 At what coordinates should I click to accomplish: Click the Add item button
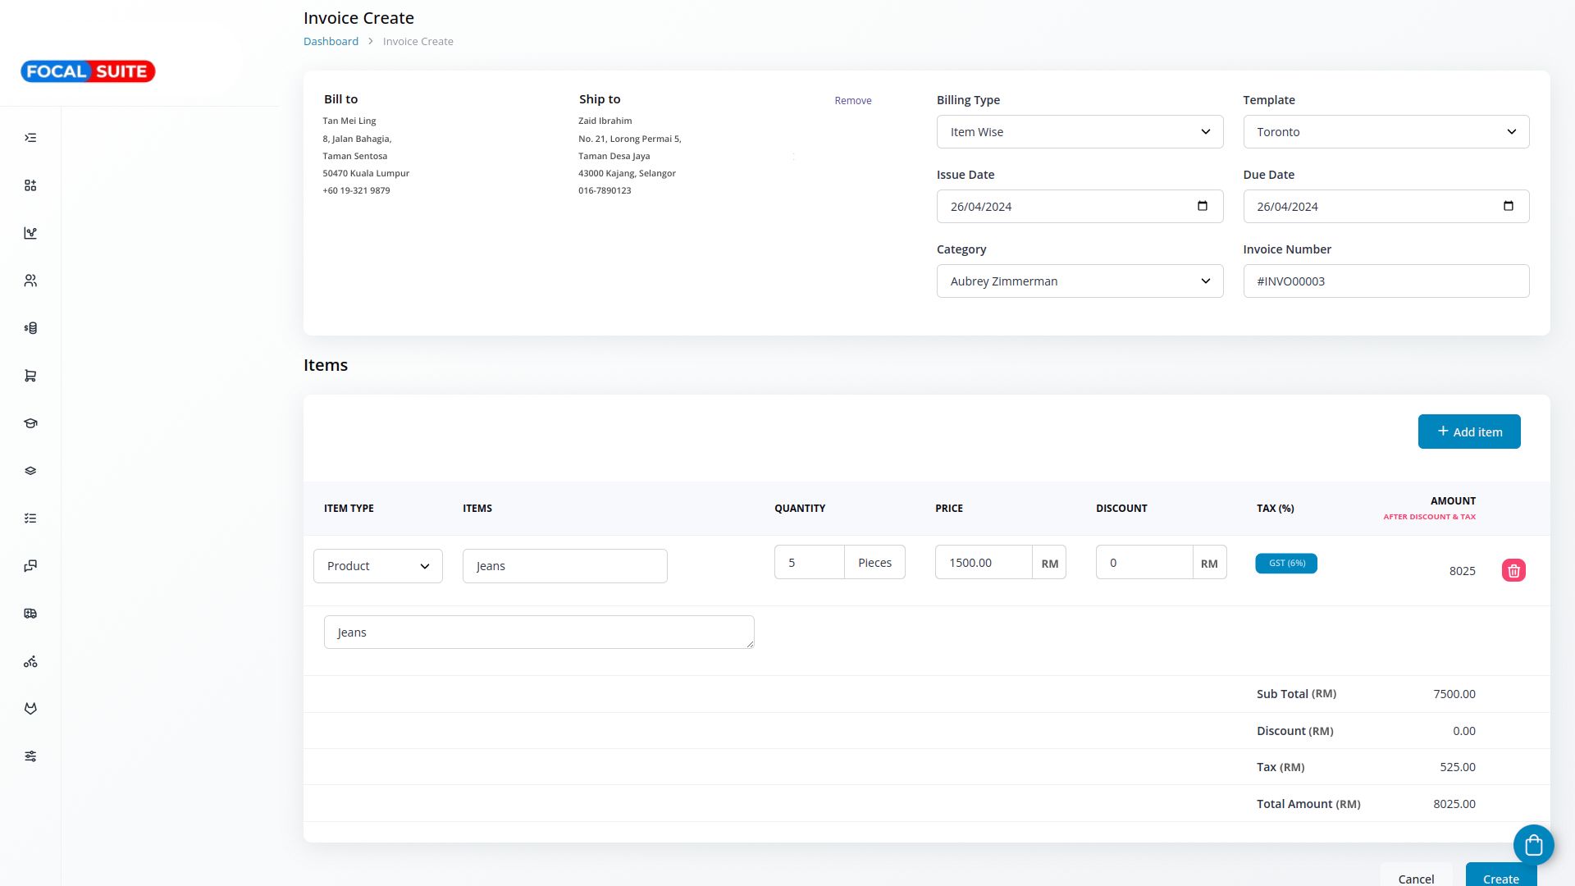[x=1468, y=432]
